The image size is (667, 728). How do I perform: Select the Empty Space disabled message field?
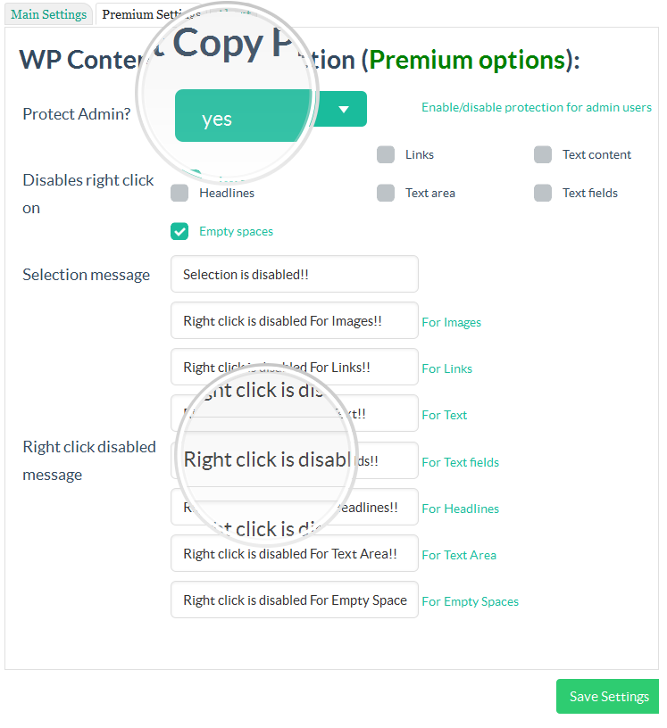294,600
